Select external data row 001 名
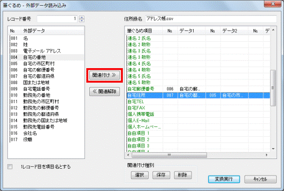 tap(46, 38)
